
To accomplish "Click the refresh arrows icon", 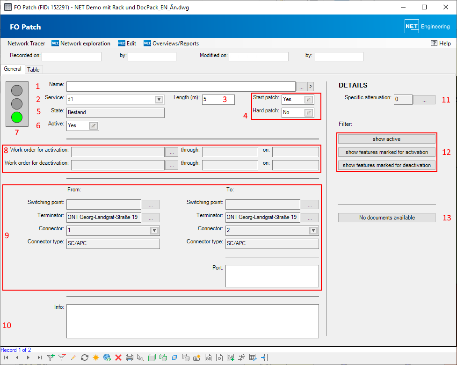I will pos(85,358).
